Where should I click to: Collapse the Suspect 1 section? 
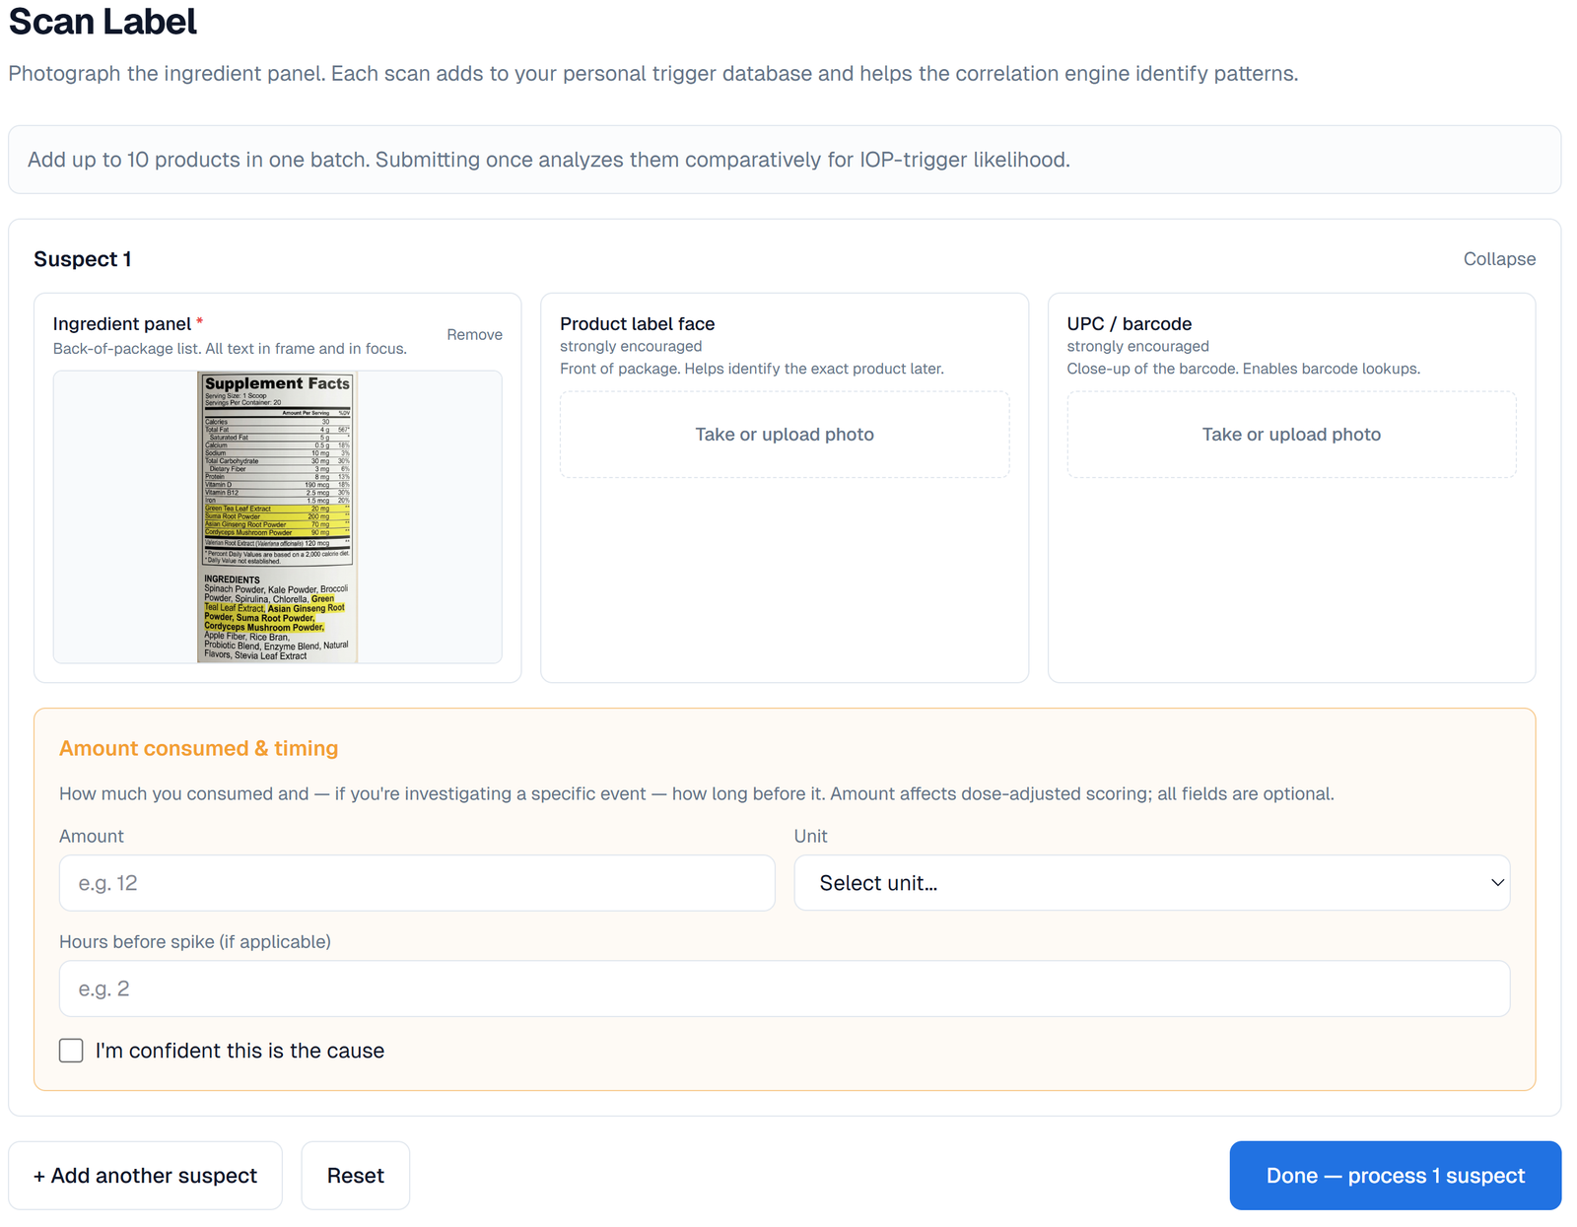pyautogui.click(x=1498, y=259)
